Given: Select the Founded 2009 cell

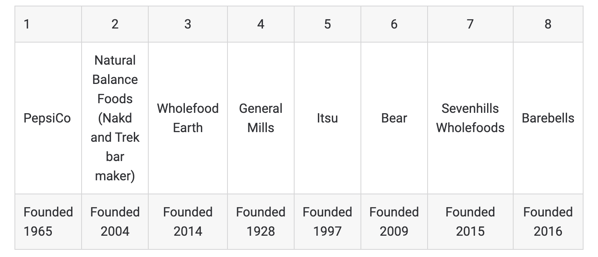Looking at the screenshot, I should point(394,222).
